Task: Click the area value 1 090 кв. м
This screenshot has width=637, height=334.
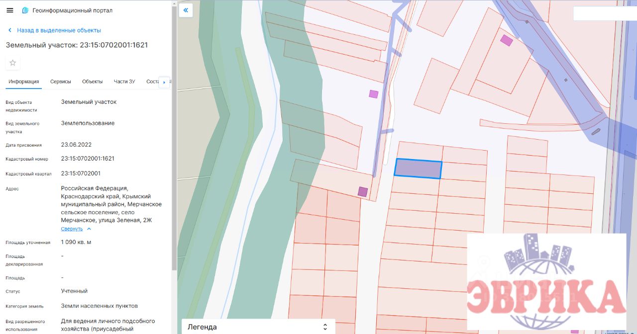Action: (76, 242)
